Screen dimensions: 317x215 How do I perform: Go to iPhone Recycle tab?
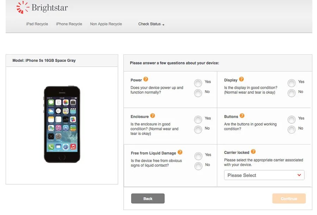pyautogui.click(x=69, y=24)
